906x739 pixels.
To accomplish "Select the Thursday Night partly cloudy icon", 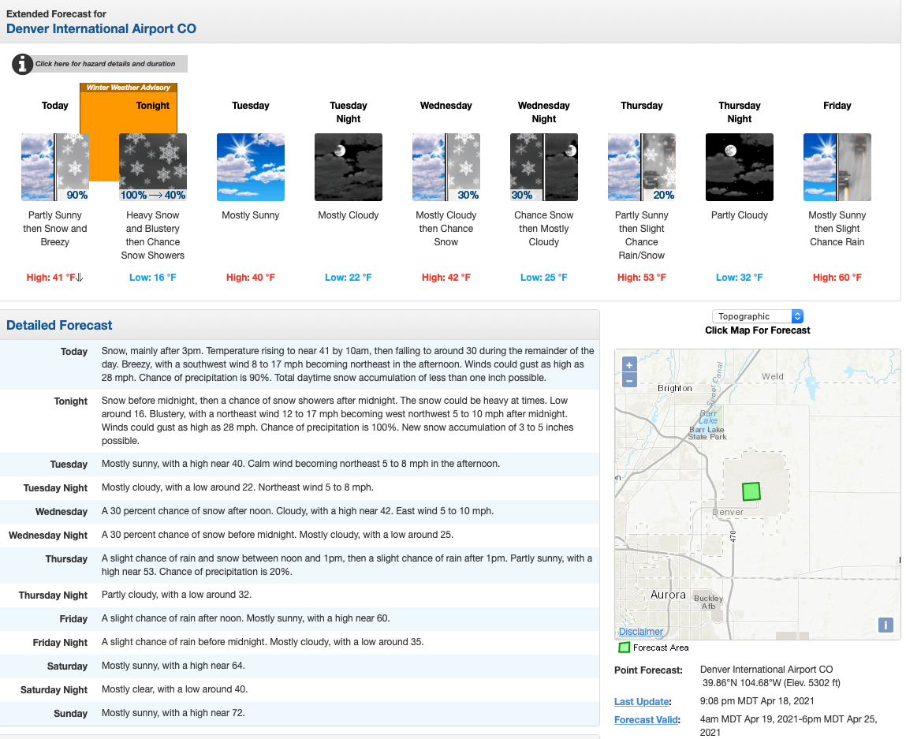I will tap(740, 167).
